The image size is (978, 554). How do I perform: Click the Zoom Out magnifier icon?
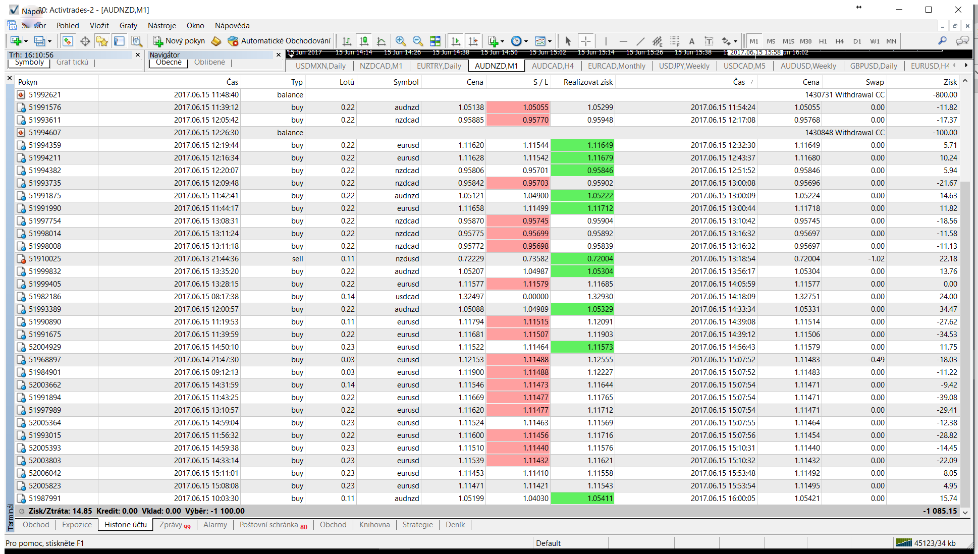[417, 41]
